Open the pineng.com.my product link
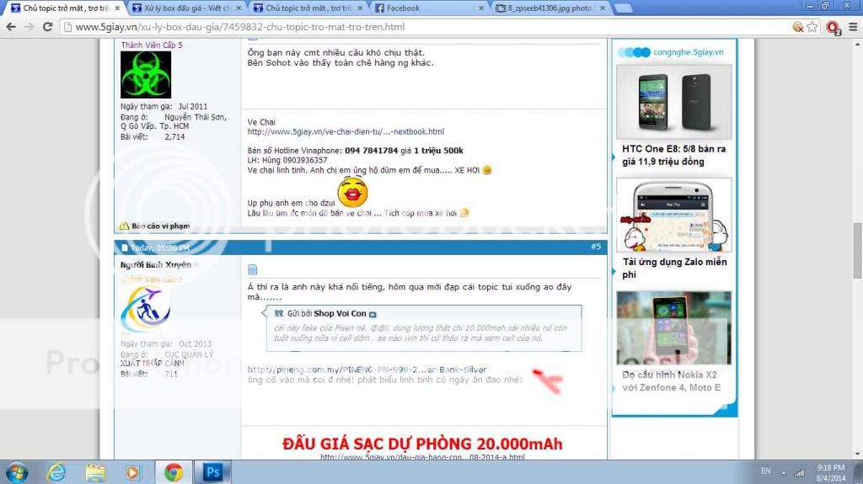863x484 pixels. coord(367,369)
